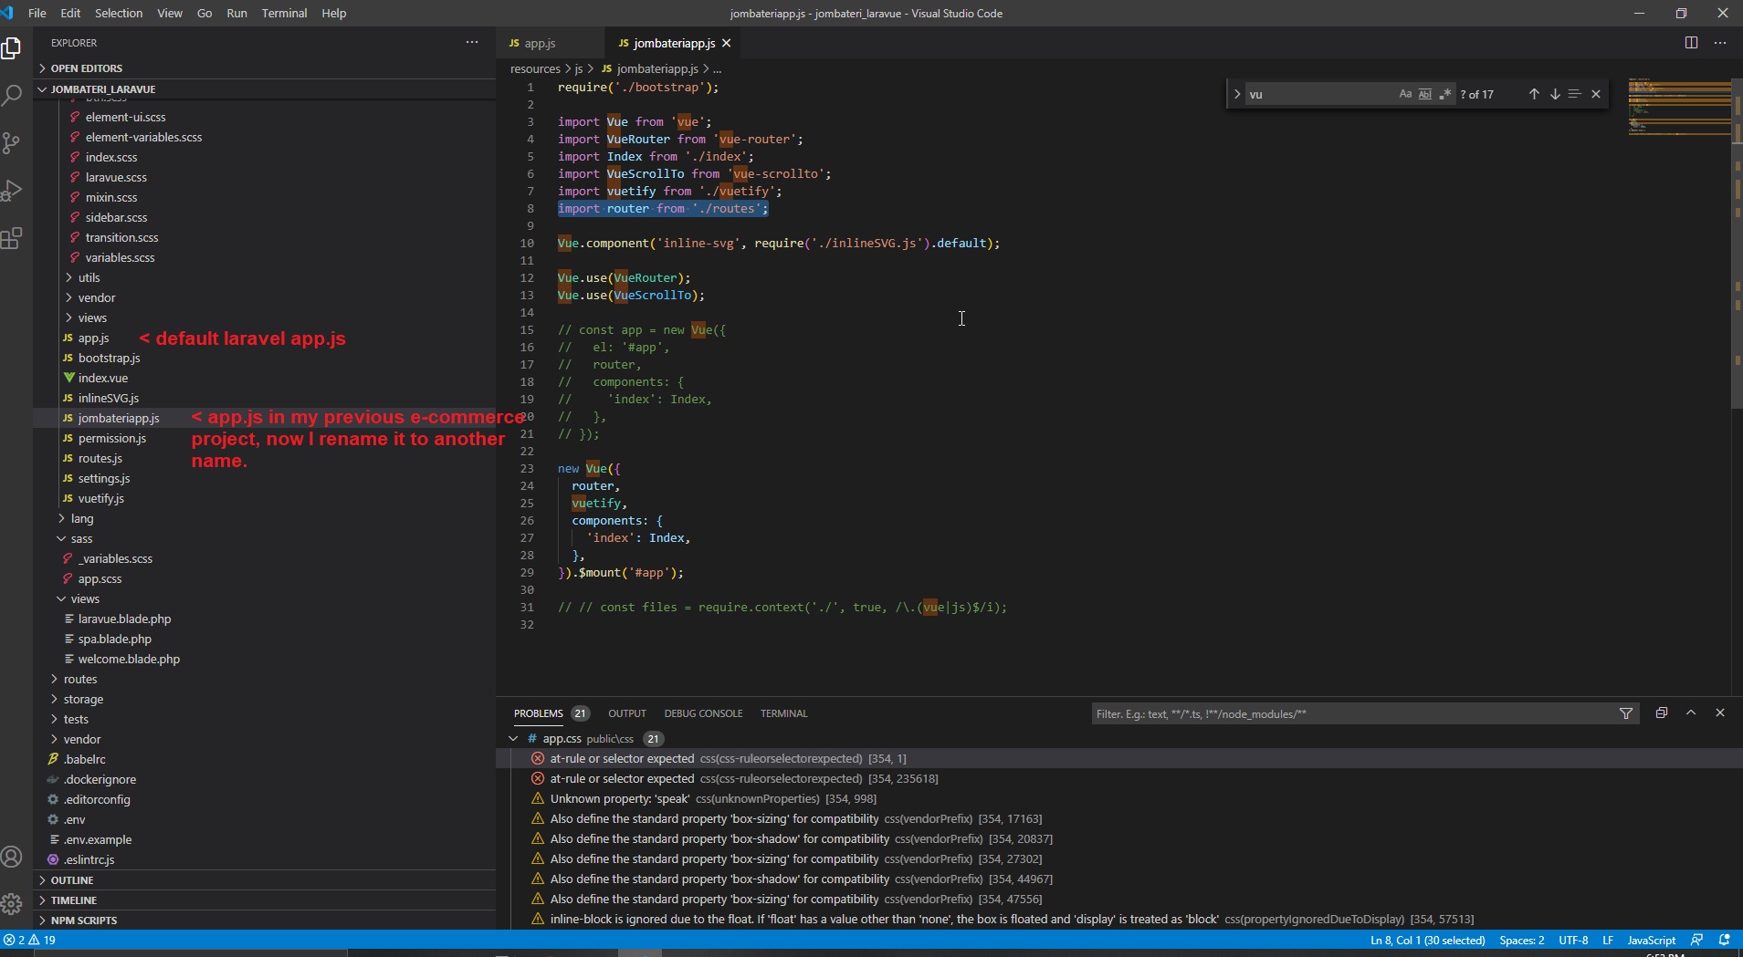Open the Search view in activity bar
The image size is (1743, 957).
point(12,95)
